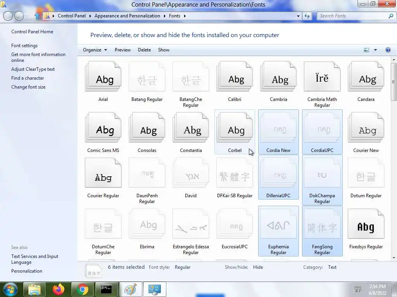Open the Organize dropdown menu
This screenshot has width=397, height=297.
[x=95, y=50]
